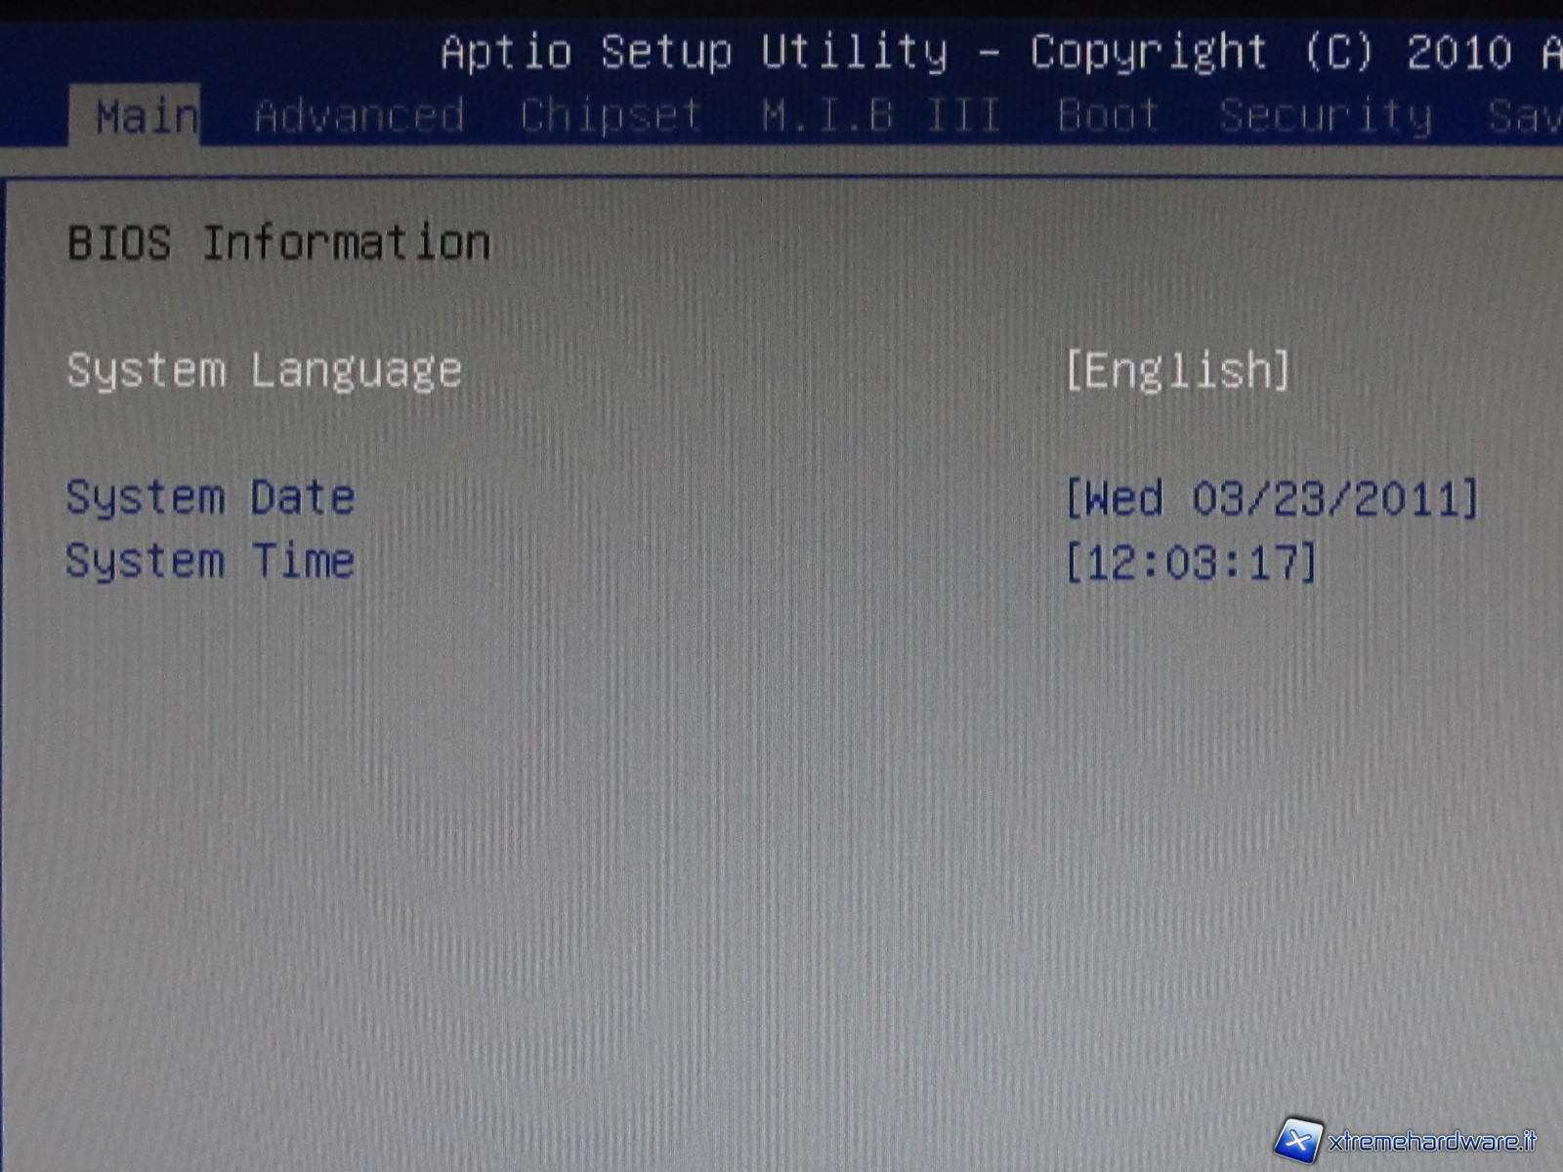
Task: Open the Security tab
Action: (1325, 116)
